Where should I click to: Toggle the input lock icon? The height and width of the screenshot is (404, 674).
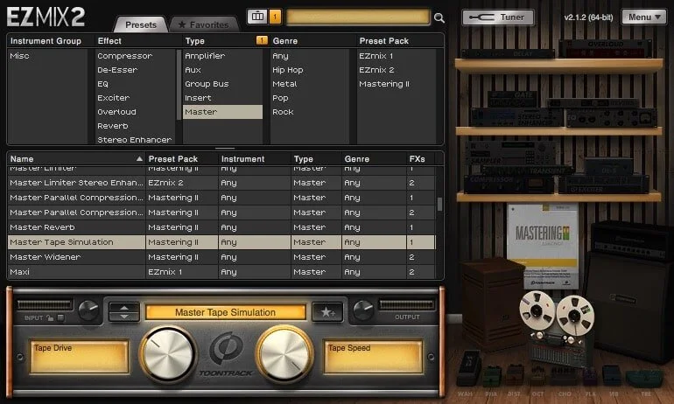click(50, 317)
